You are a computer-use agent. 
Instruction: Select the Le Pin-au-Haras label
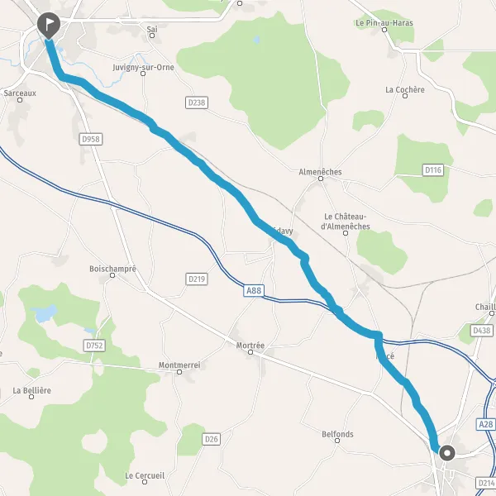[x=384, y=23]
